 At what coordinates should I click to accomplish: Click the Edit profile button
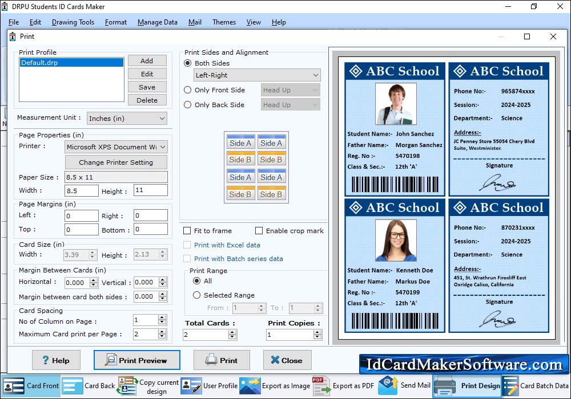[147, 74]
